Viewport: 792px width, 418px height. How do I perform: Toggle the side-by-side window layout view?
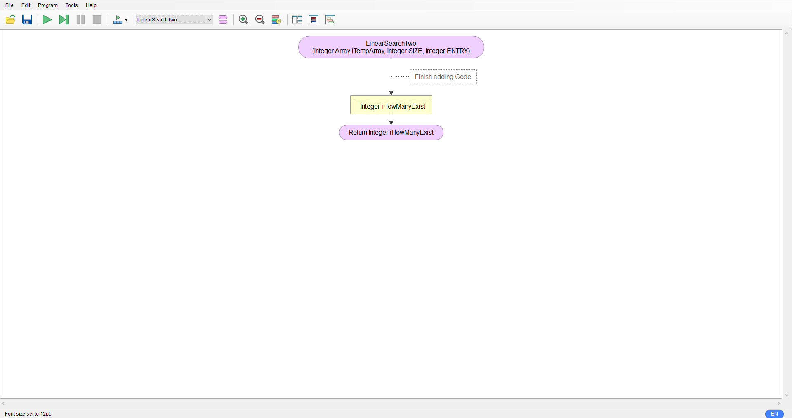click(x=297, y=19)
